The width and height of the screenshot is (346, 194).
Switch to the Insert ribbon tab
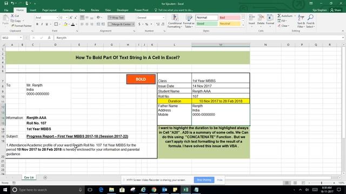click(33, 10)
